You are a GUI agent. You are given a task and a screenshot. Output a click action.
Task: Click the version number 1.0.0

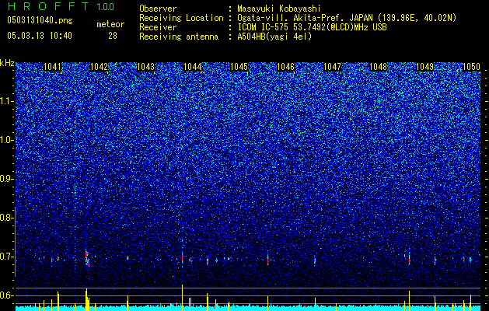106,7
